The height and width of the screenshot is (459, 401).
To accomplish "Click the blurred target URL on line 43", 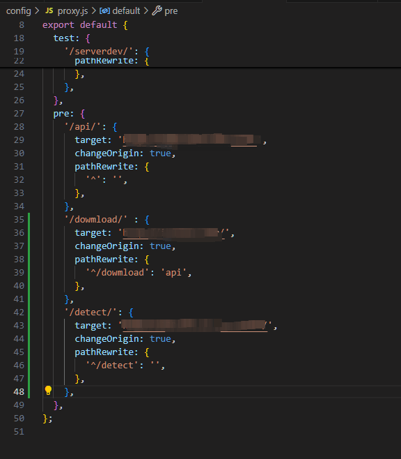I will tap(194, 326).
